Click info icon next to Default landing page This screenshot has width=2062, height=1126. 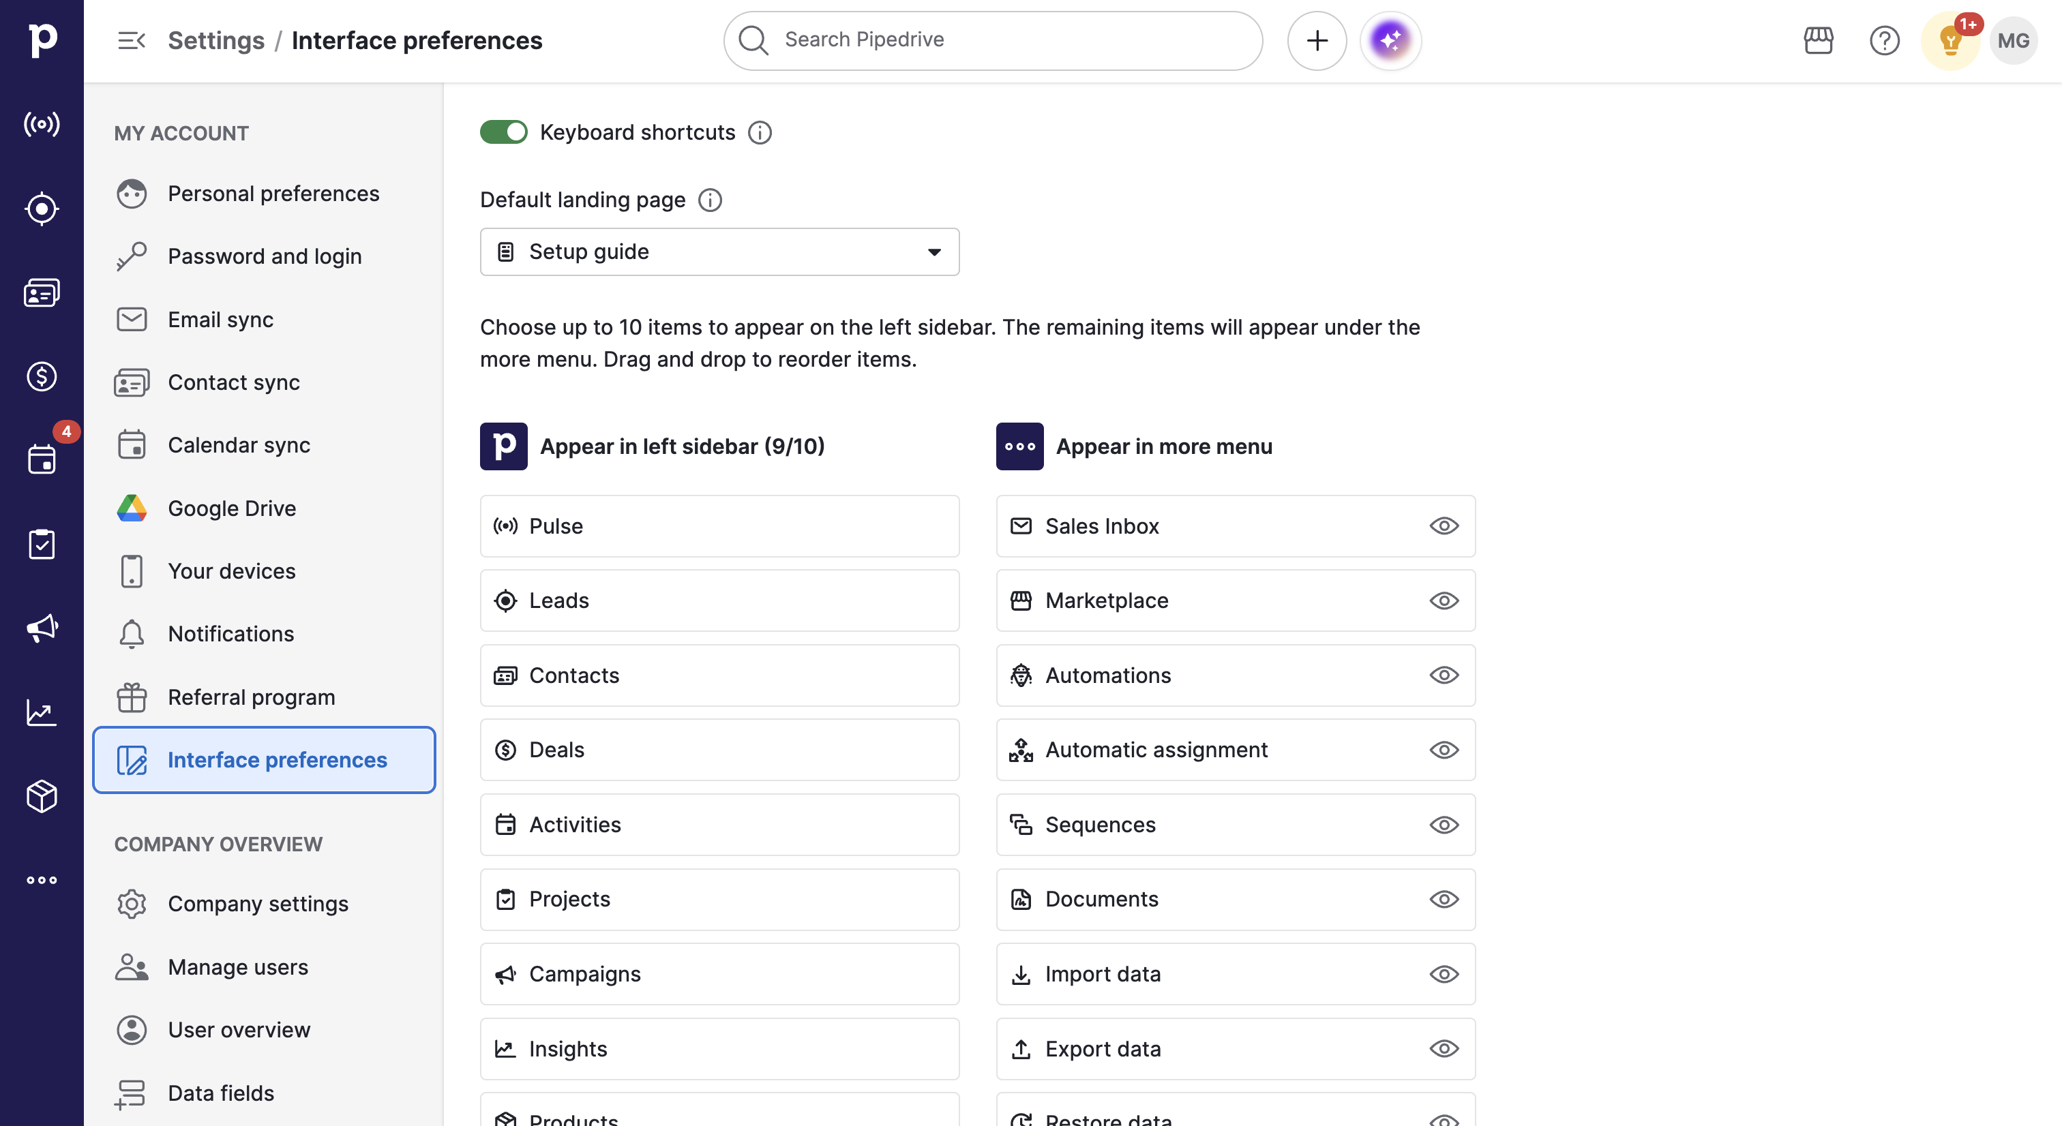pos(709,200)
